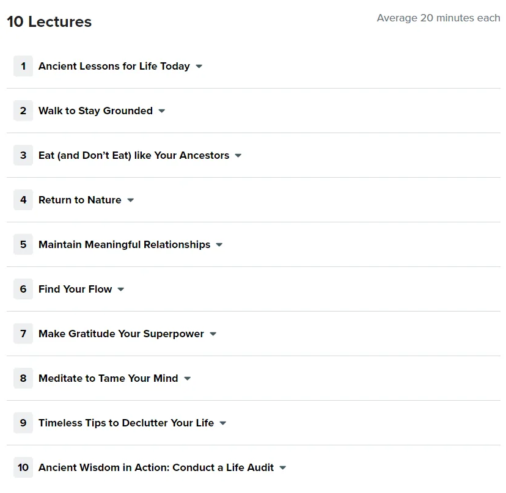Click badge number 7
The width and height of the screenshot is (506, 493).
click(x=23, y=334)
